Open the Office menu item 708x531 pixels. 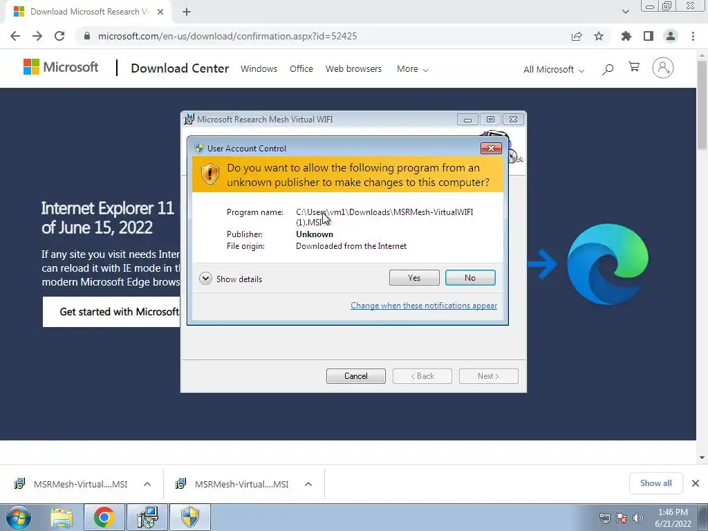click(301, 68)
